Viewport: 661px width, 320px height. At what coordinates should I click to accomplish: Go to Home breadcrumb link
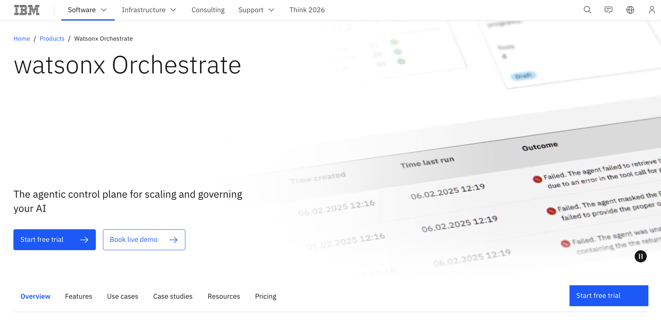click(22, 39)
